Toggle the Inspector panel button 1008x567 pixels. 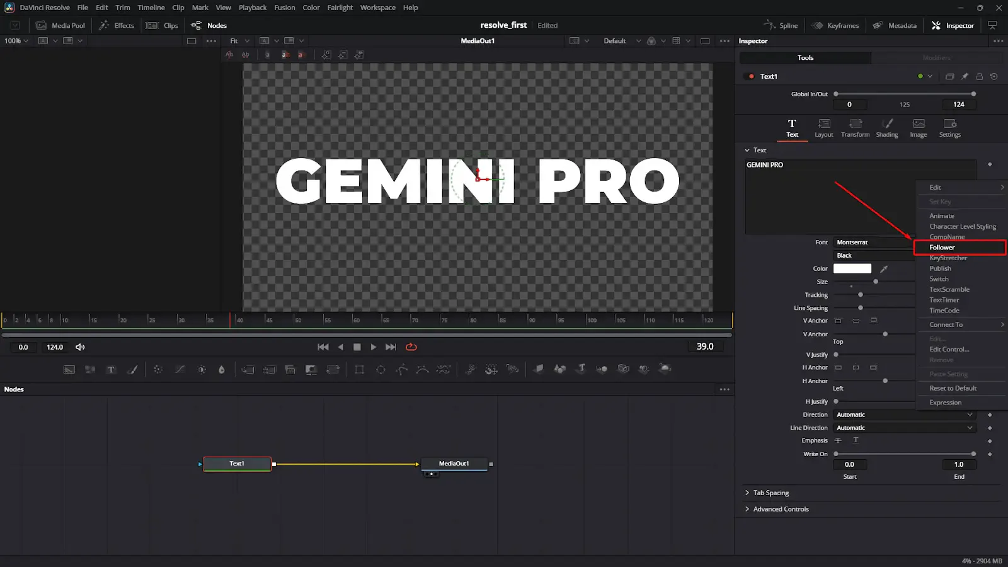953,25
